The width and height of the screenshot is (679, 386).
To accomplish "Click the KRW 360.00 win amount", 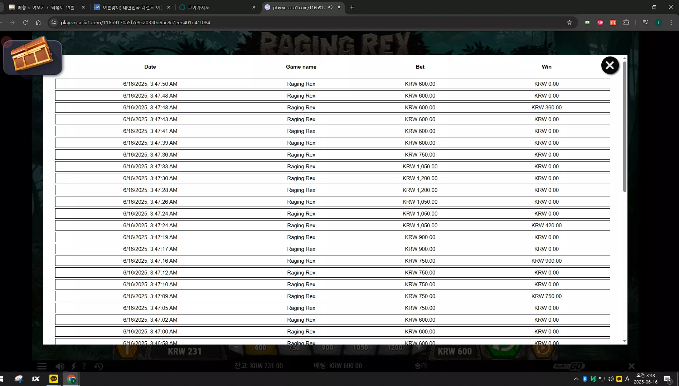I will (x=547, y=108).
